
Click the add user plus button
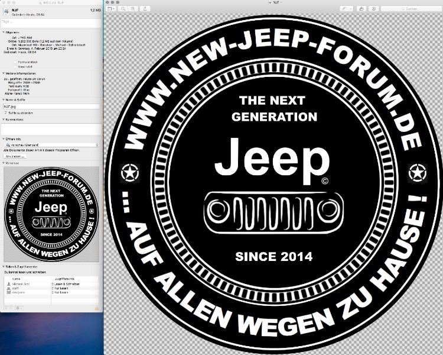coord(6,308)
